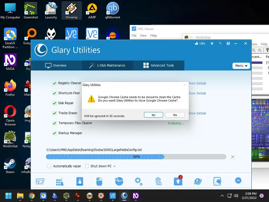Click the recycle trash bin uninstaller icon
The height and width of the screenshot is (202, 269).
(x=158, y=181)
